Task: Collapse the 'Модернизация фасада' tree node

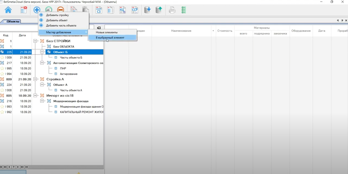Action: click(42, 101)
